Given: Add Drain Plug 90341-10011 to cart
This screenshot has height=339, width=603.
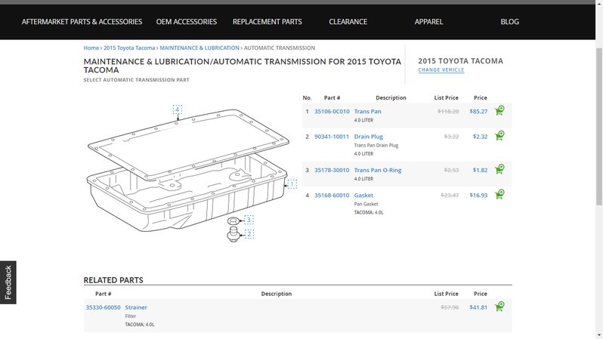Looking at the screenshot, I should pos(499,136).
